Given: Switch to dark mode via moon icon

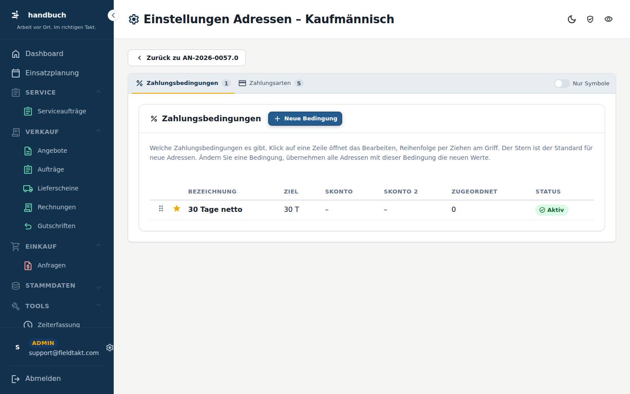Looking at the screenshot, I should tap(572, 19).
